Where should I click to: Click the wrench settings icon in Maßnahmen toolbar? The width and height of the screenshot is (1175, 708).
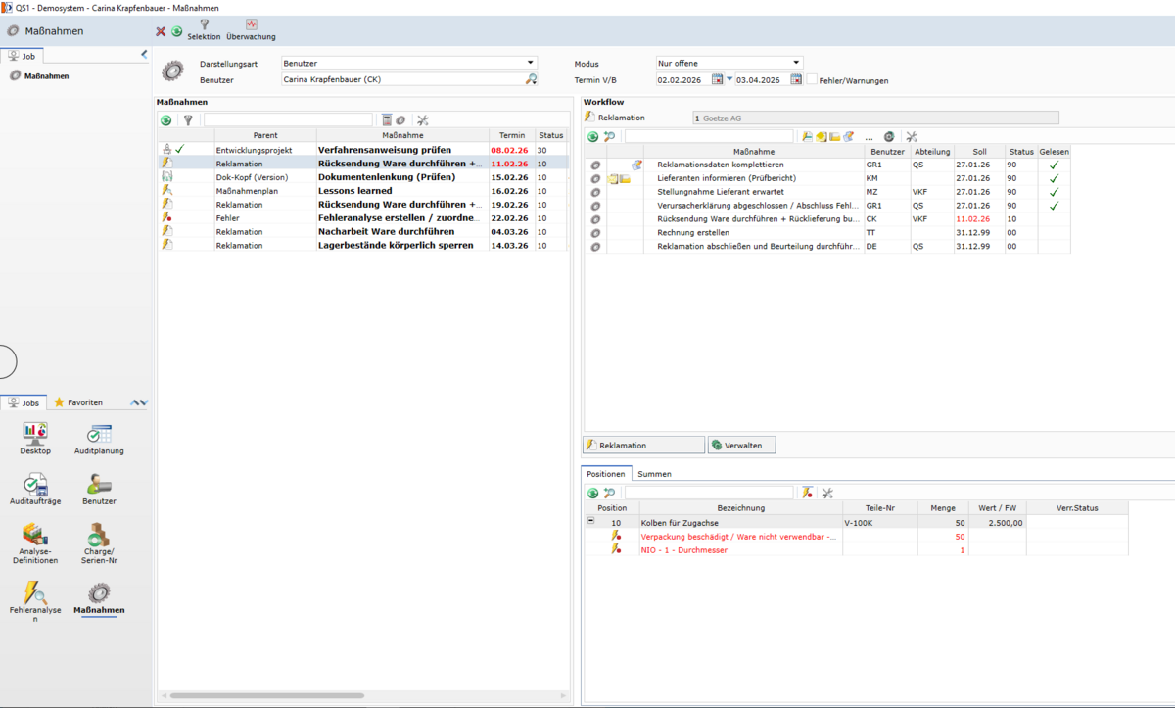tap(423, 120)
